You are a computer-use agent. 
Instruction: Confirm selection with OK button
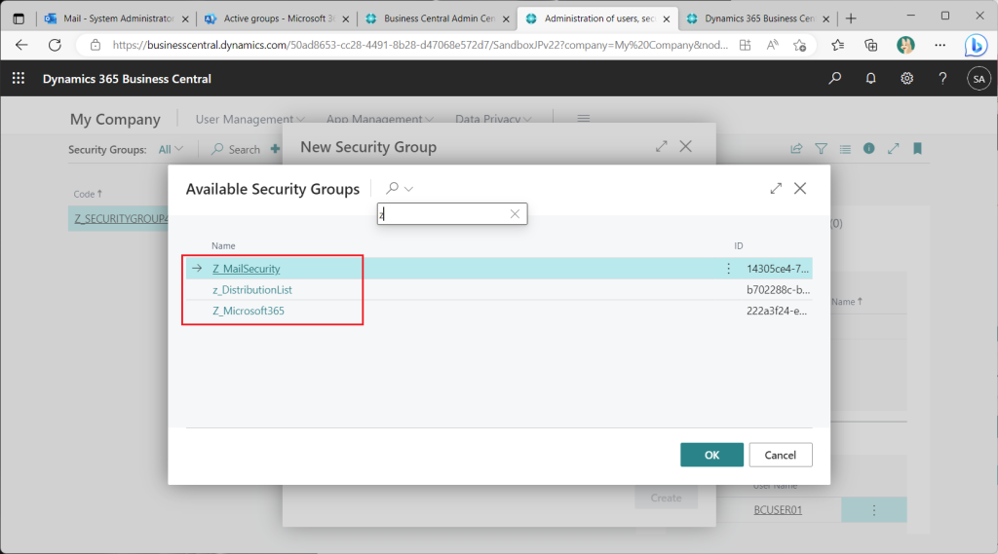711,455
